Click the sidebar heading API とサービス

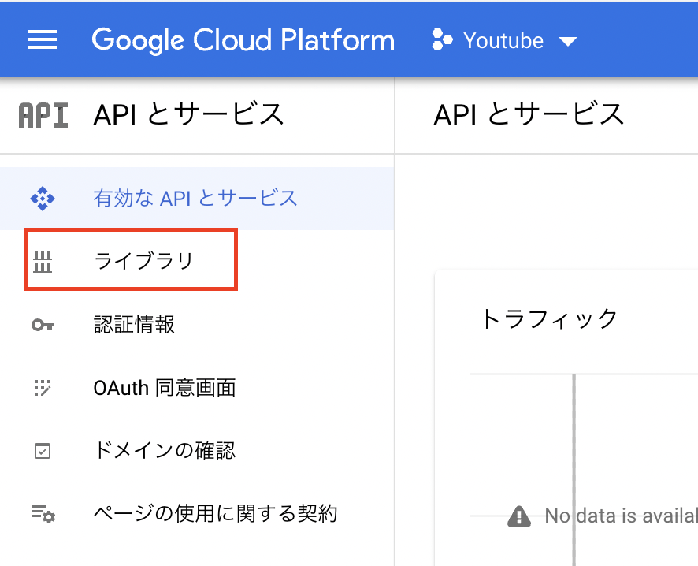189,114
